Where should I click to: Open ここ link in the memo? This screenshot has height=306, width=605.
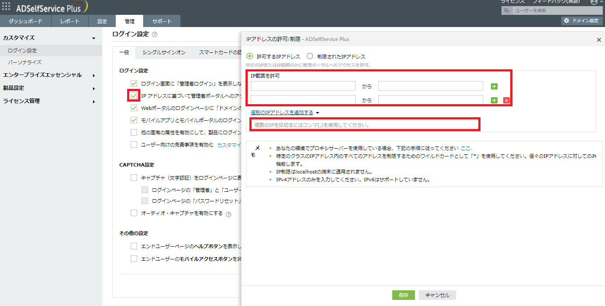coord(466,148)
